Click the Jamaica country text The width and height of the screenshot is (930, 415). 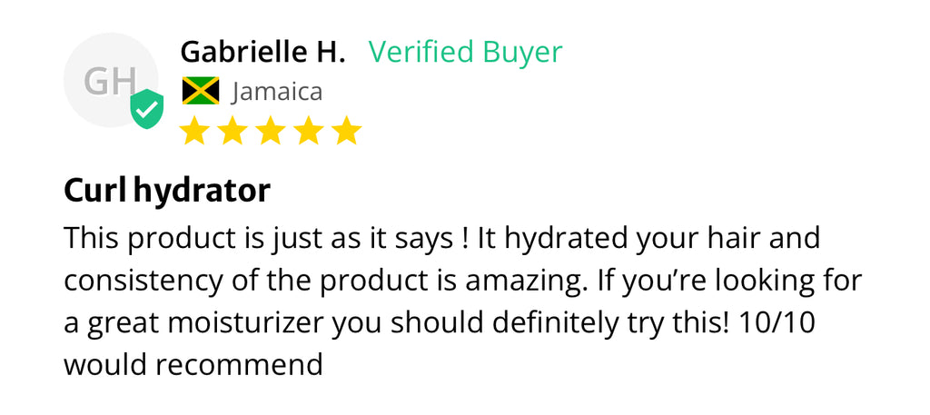[277, 92]
